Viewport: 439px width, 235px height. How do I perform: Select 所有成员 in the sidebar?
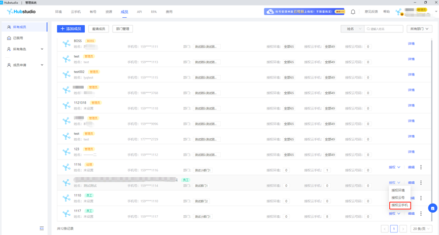coord(24,27)
